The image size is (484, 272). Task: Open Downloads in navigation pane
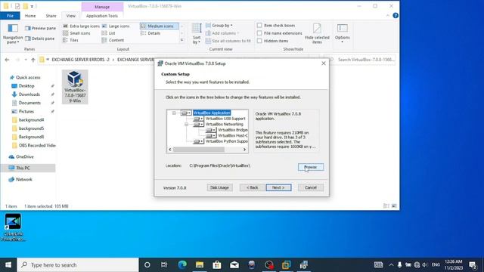[x=29, y=94]
